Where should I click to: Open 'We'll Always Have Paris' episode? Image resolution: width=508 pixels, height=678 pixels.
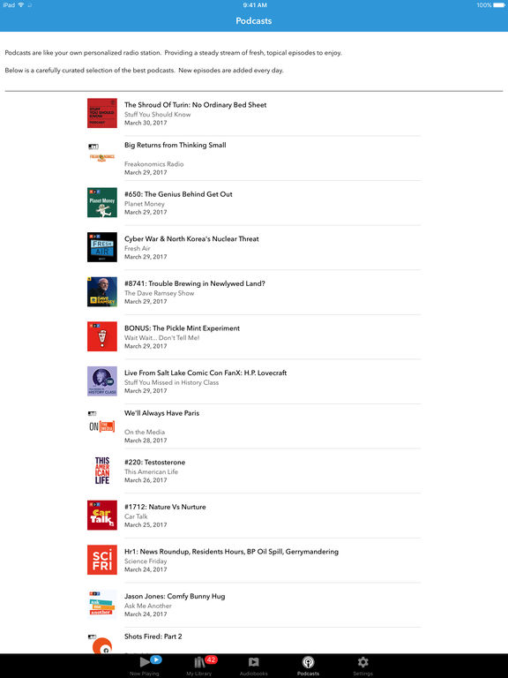click(x=161, y=413)
